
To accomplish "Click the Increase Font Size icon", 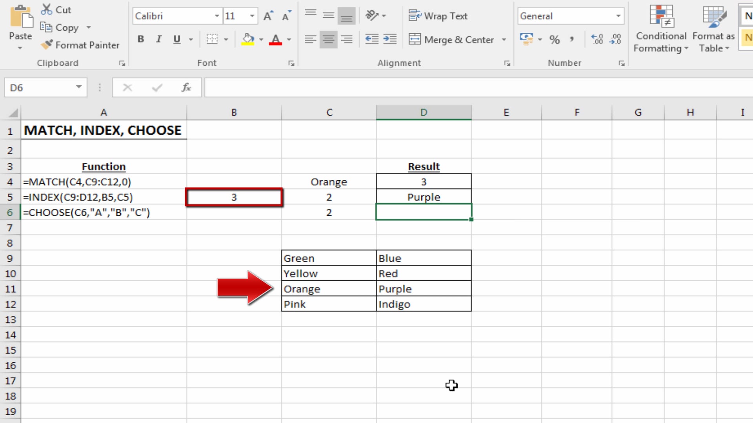I will (x=268, y=16).
